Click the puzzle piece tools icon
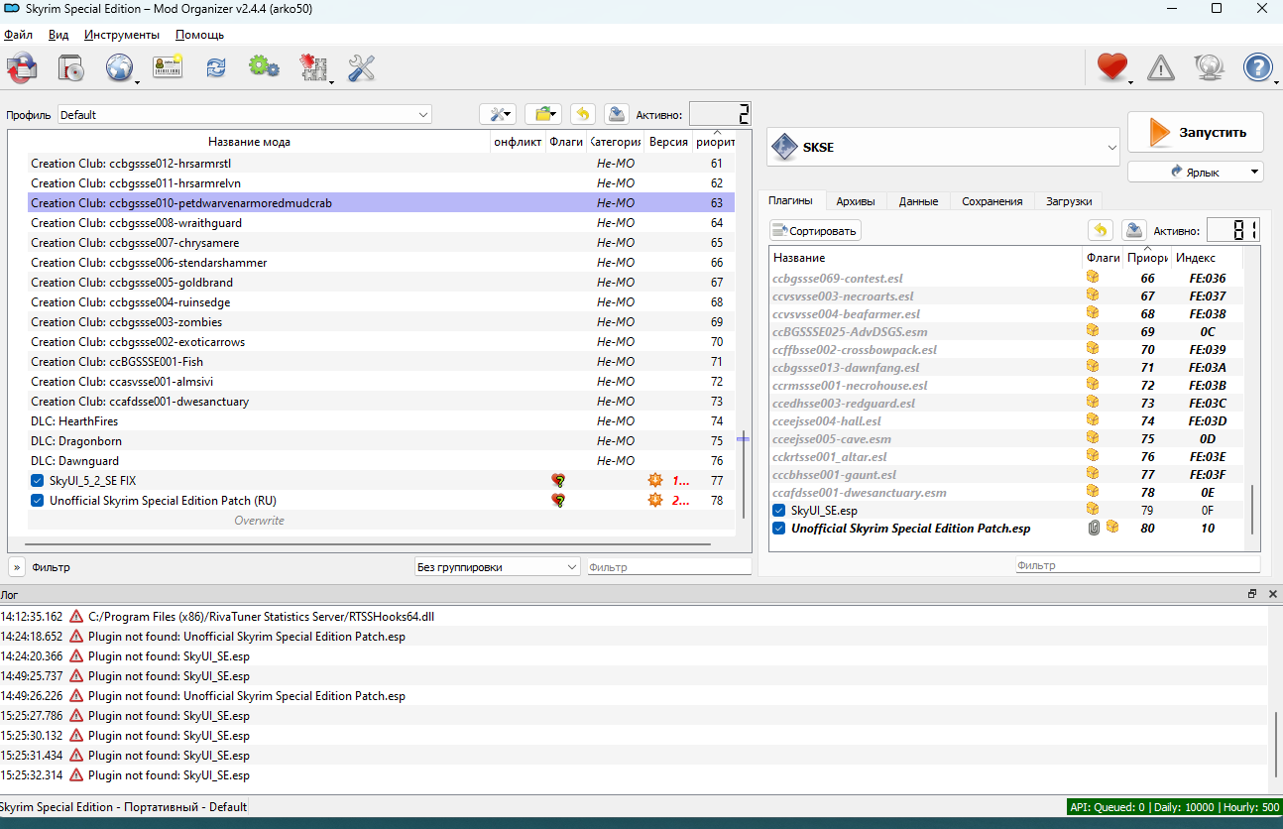The height and width of the screenshot is (829, 1283). pos(313,67)
